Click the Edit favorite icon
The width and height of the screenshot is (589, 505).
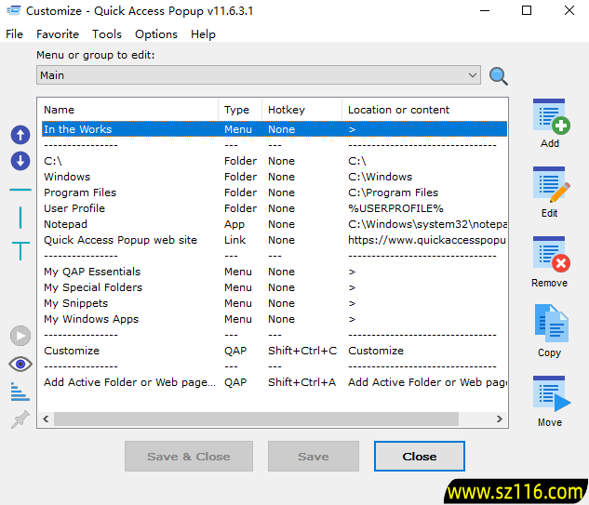pyautogui.click(x=549, y=186)
